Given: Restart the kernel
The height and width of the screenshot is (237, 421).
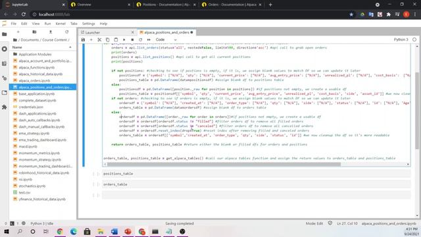Looking at the screenshot, I should pyautogui.click(x=140, y=39).
